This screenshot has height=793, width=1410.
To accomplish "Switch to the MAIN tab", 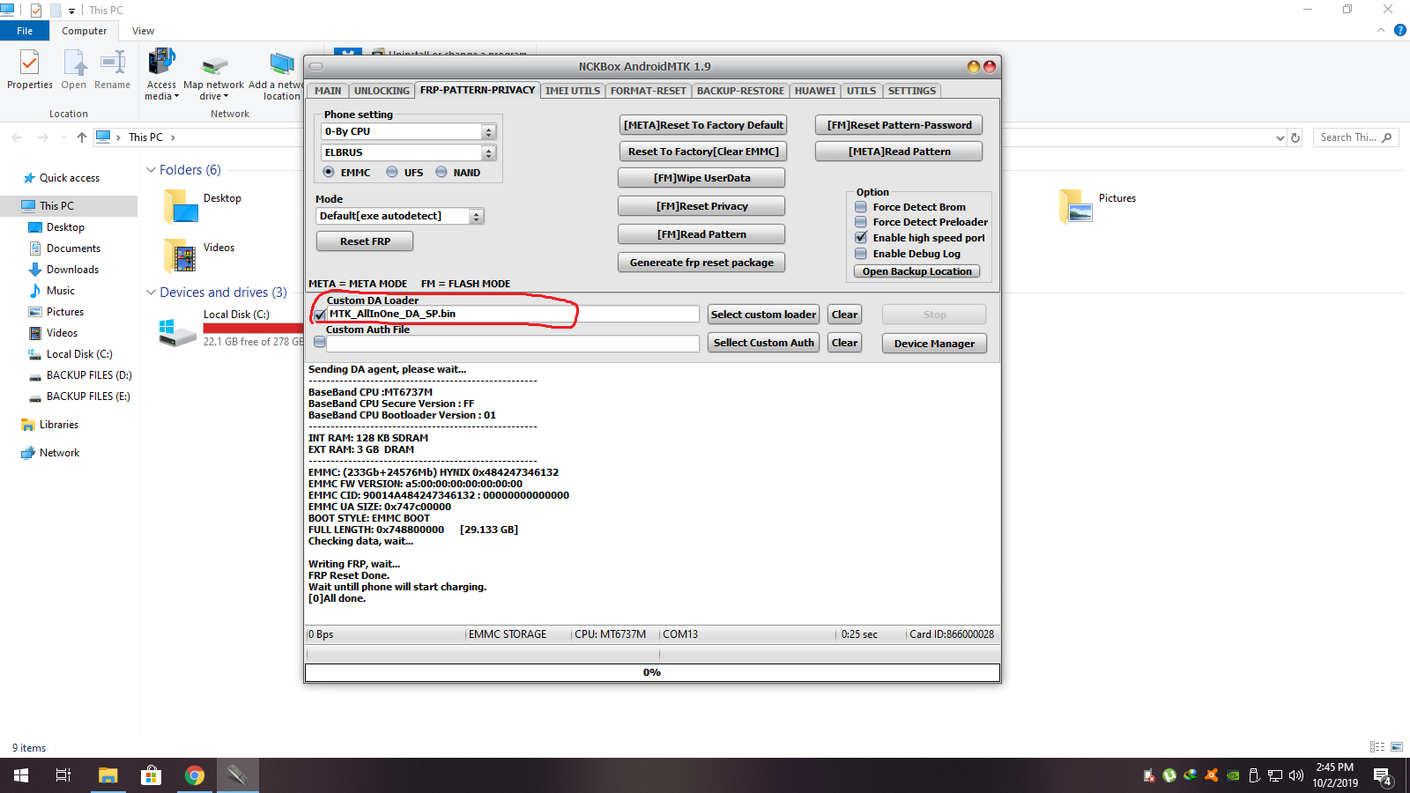I will (328, 91).
